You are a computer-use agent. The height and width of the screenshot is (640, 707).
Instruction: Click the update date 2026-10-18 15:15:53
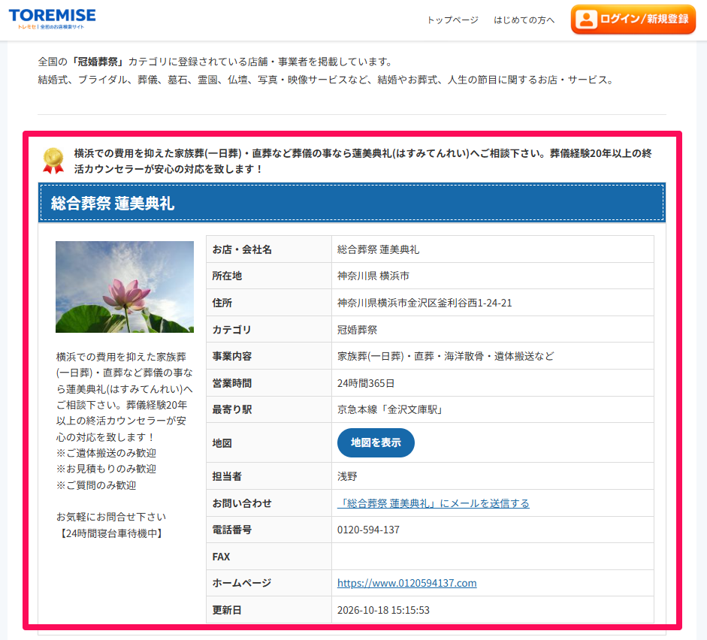(383, 610)
